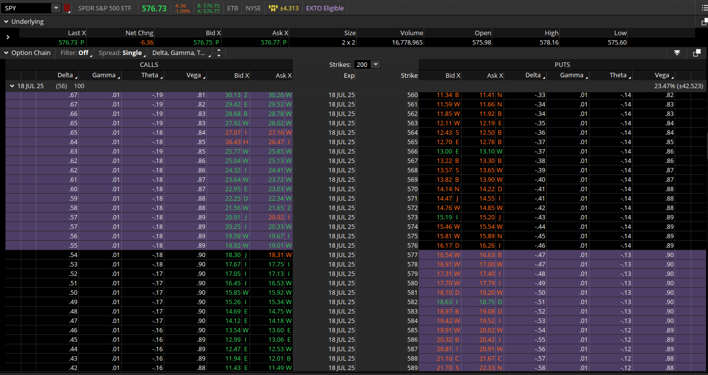Click the calls Theta column header
This screenshot has width=708, height=375.
(x=149, y=75)
